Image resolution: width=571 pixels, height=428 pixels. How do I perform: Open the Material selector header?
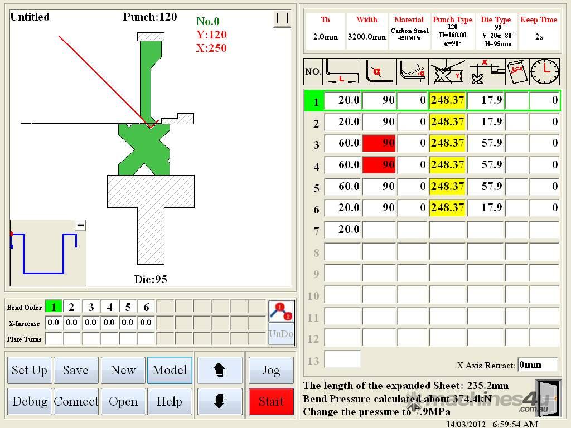click(409, 31)
